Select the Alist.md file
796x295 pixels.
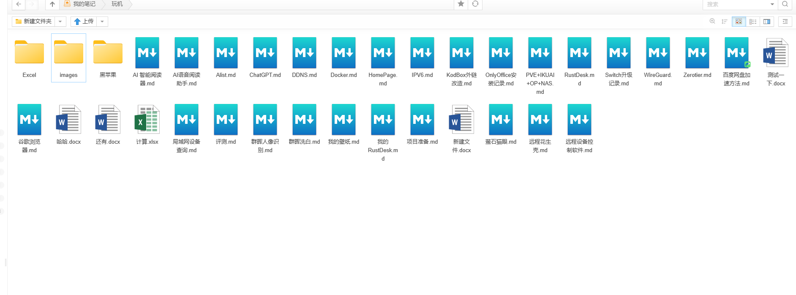click(226, 58)
